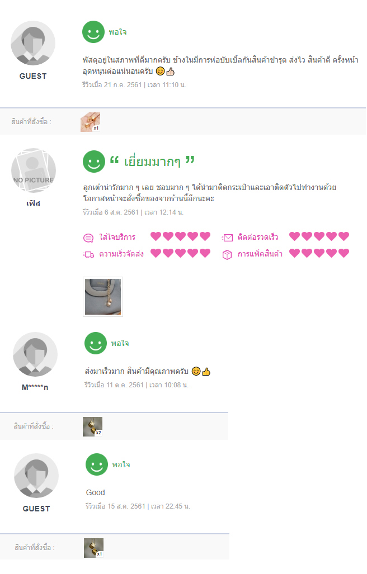Open the last ordered product thumbnail x1
367x574 pixels.
94,548
